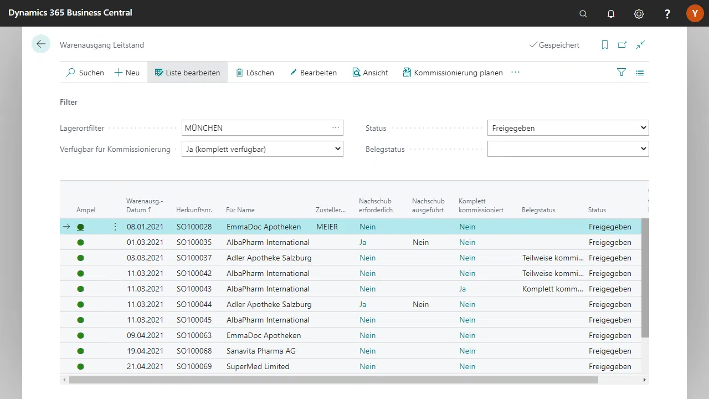
Task: Click horizontal scrollbar of the list
Action: [333, 380]
